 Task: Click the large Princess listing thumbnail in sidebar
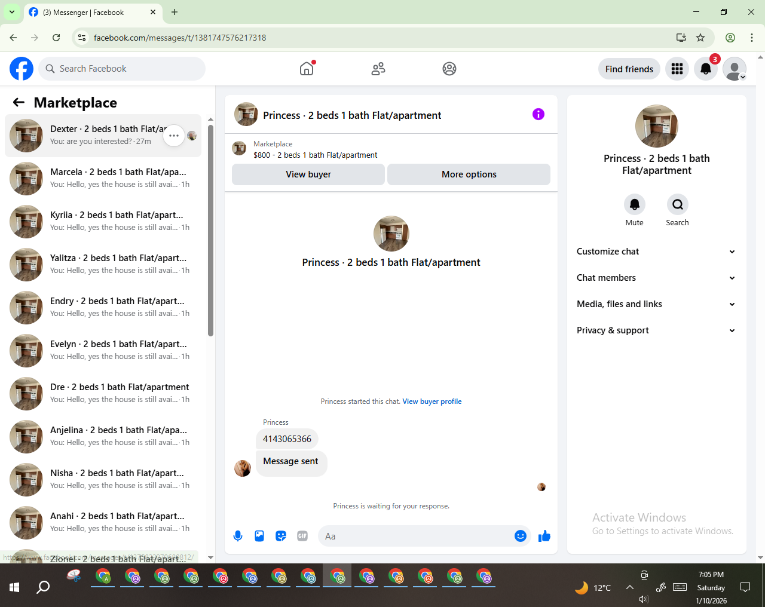pos(657,126)
